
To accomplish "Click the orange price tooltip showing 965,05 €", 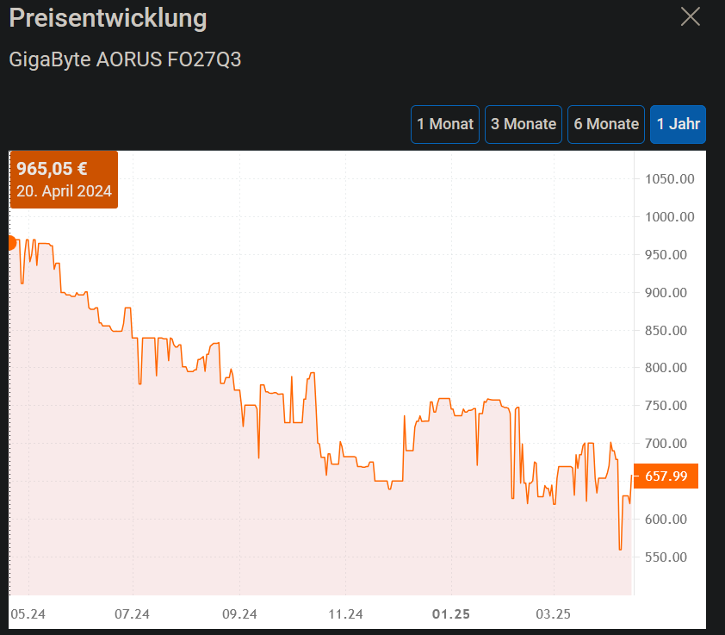I will click(x=64, y=179).
